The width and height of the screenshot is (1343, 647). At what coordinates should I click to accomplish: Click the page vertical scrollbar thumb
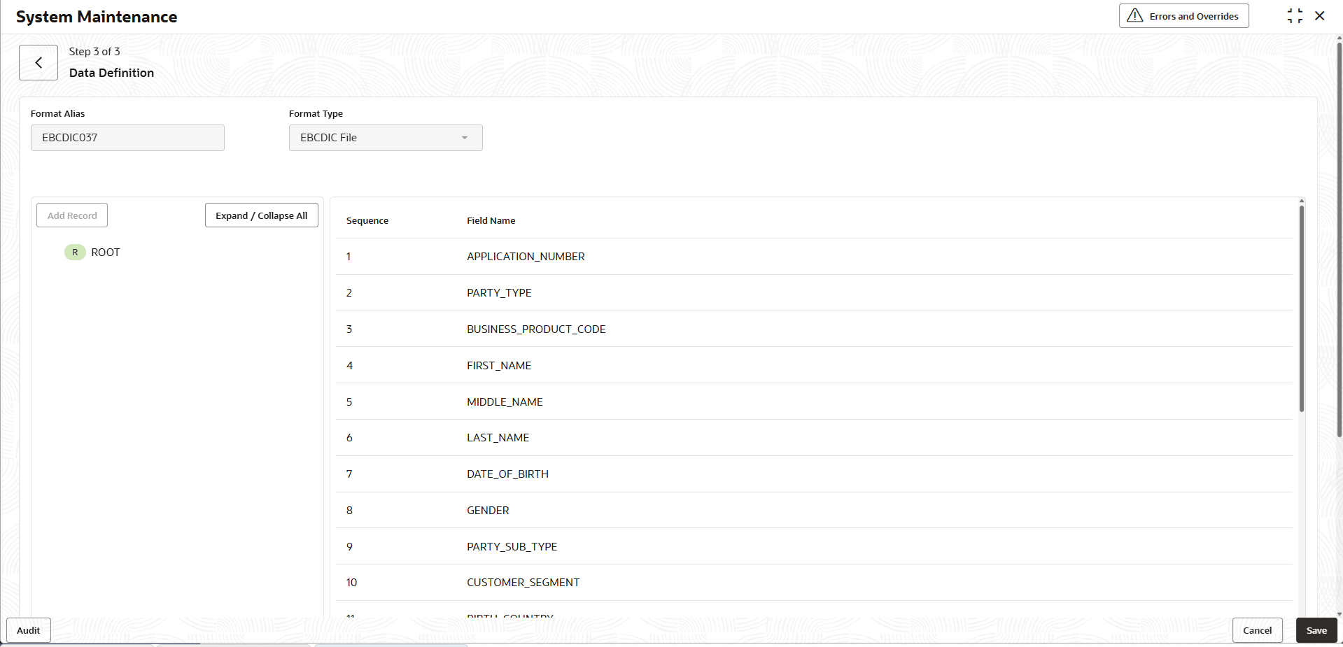[1340, 239]
